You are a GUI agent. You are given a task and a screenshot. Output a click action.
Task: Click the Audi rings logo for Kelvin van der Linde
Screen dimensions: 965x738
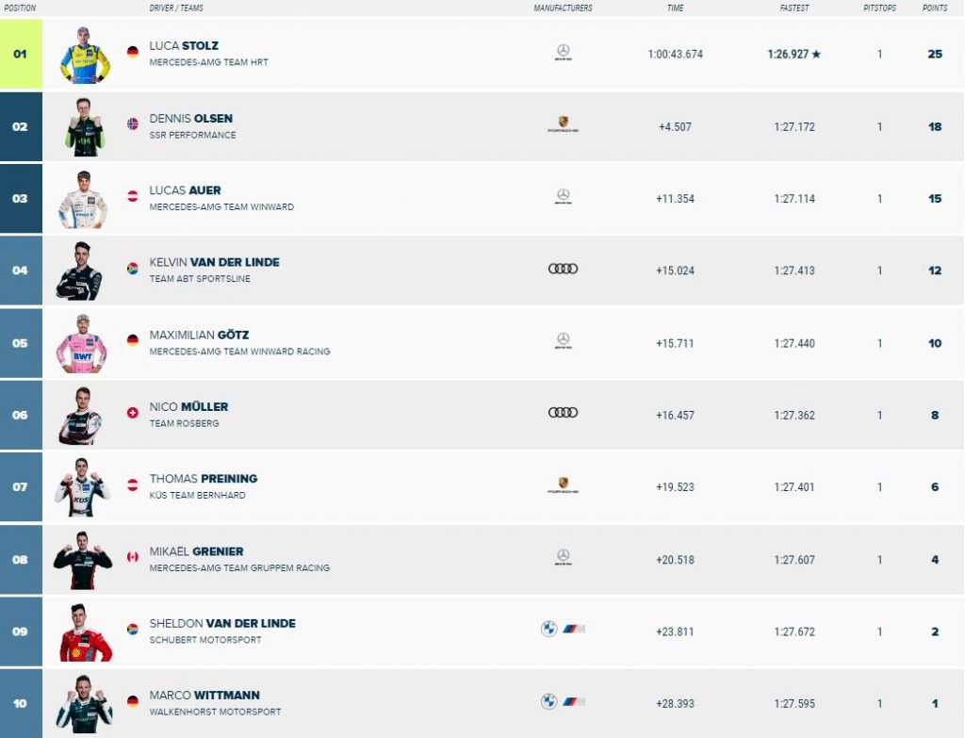click(x=563, y=269)
